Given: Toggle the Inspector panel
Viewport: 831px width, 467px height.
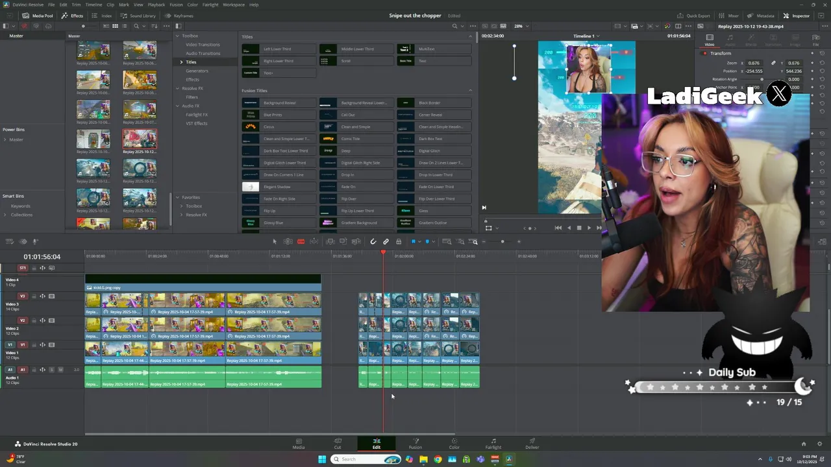Looking at the screenshot, I should point(797,16).
